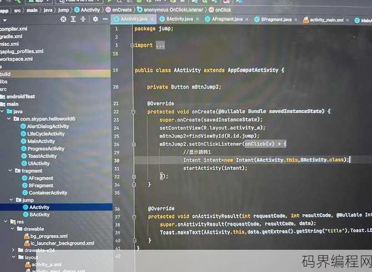Click 'private Button mBtnJump2;' declaration

click(x=184, y=87)
